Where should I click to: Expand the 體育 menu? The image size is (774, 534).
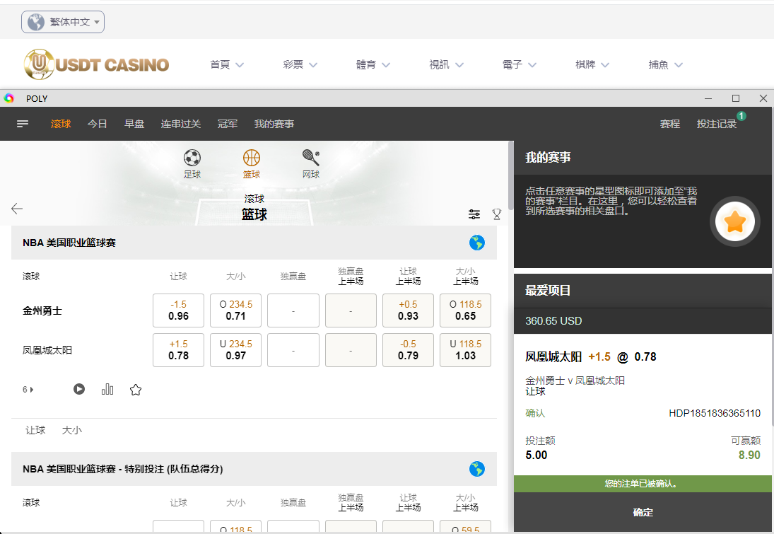tap(373, 64)
